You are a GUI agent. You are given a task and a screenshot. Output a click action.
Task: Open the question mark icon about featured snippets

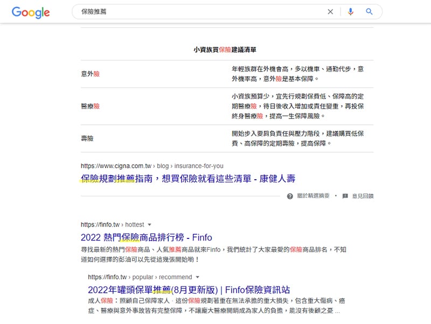289,196
